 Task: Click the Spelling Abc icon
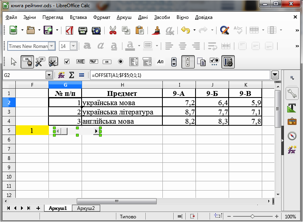click(x=238, y=30)
